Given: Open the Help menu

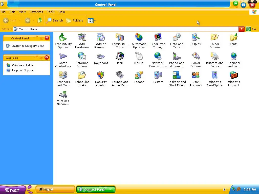Looking at the screenshot, I should [62, 12].
